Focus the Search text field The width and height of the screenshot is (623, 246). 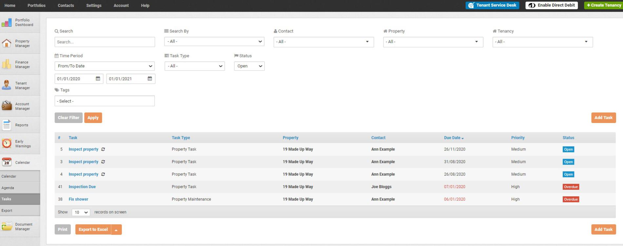[x=105, y=42]
